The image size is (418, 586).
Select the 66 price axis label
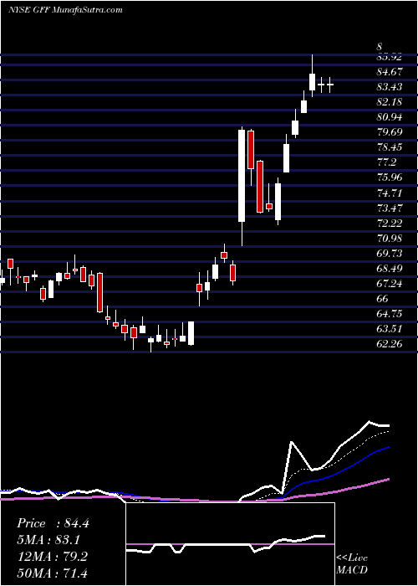383,299
